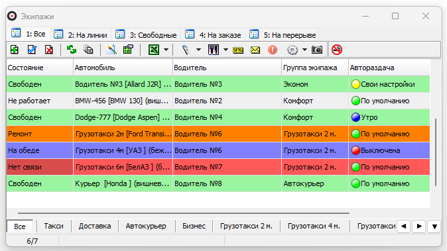Click the no-smoking filter icon
Image resolution: width=447 pixels, height=251 pixels.
coord(337,50)
